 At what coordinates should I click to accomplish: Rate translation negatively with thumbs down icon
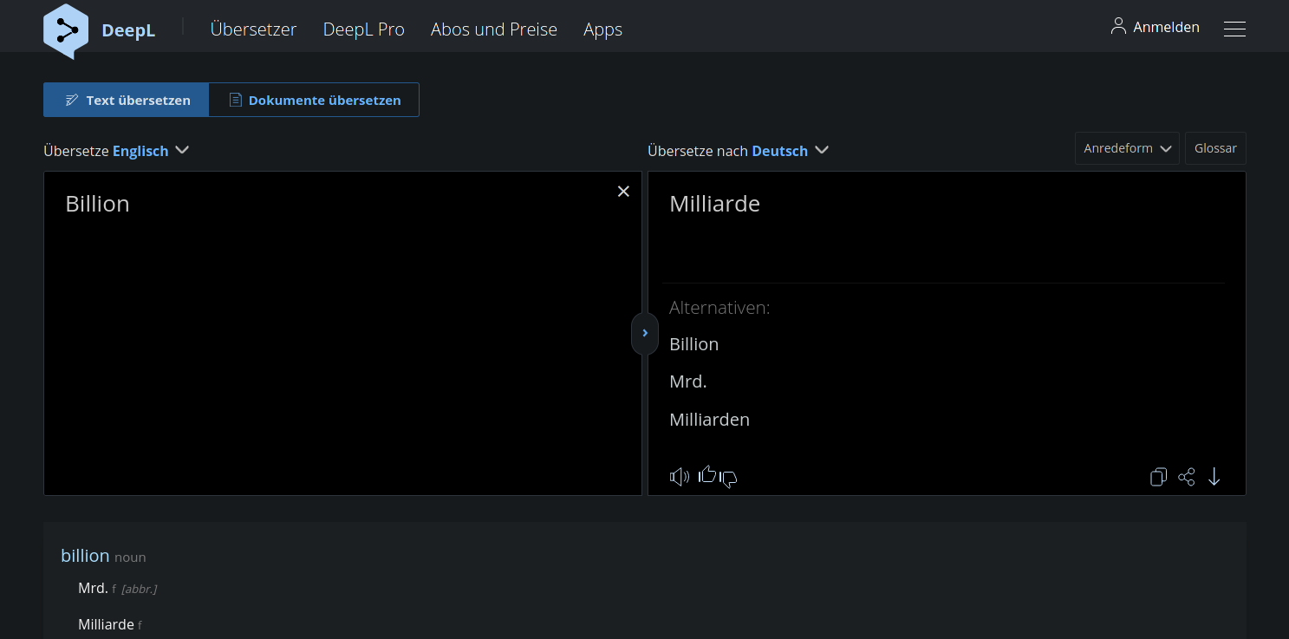(x=730, y=479)
